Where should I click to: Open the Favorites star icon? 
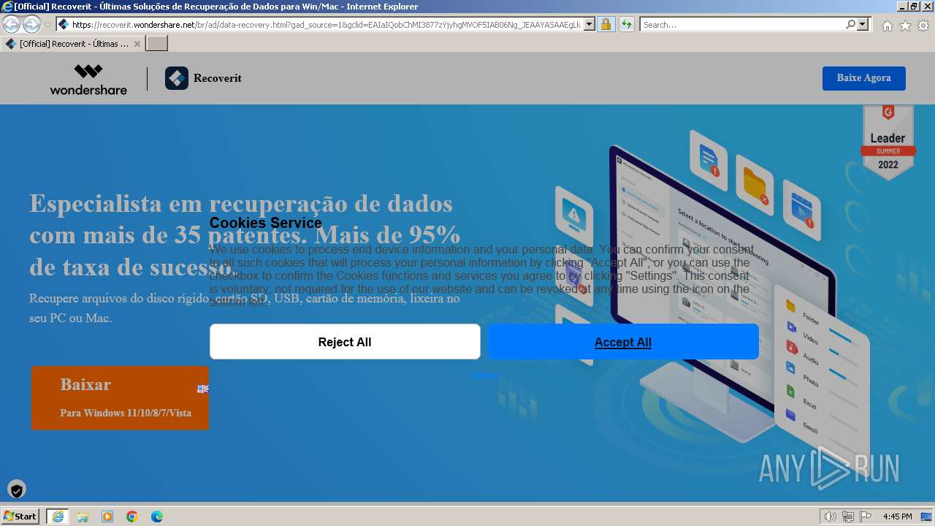pos(905,26)
